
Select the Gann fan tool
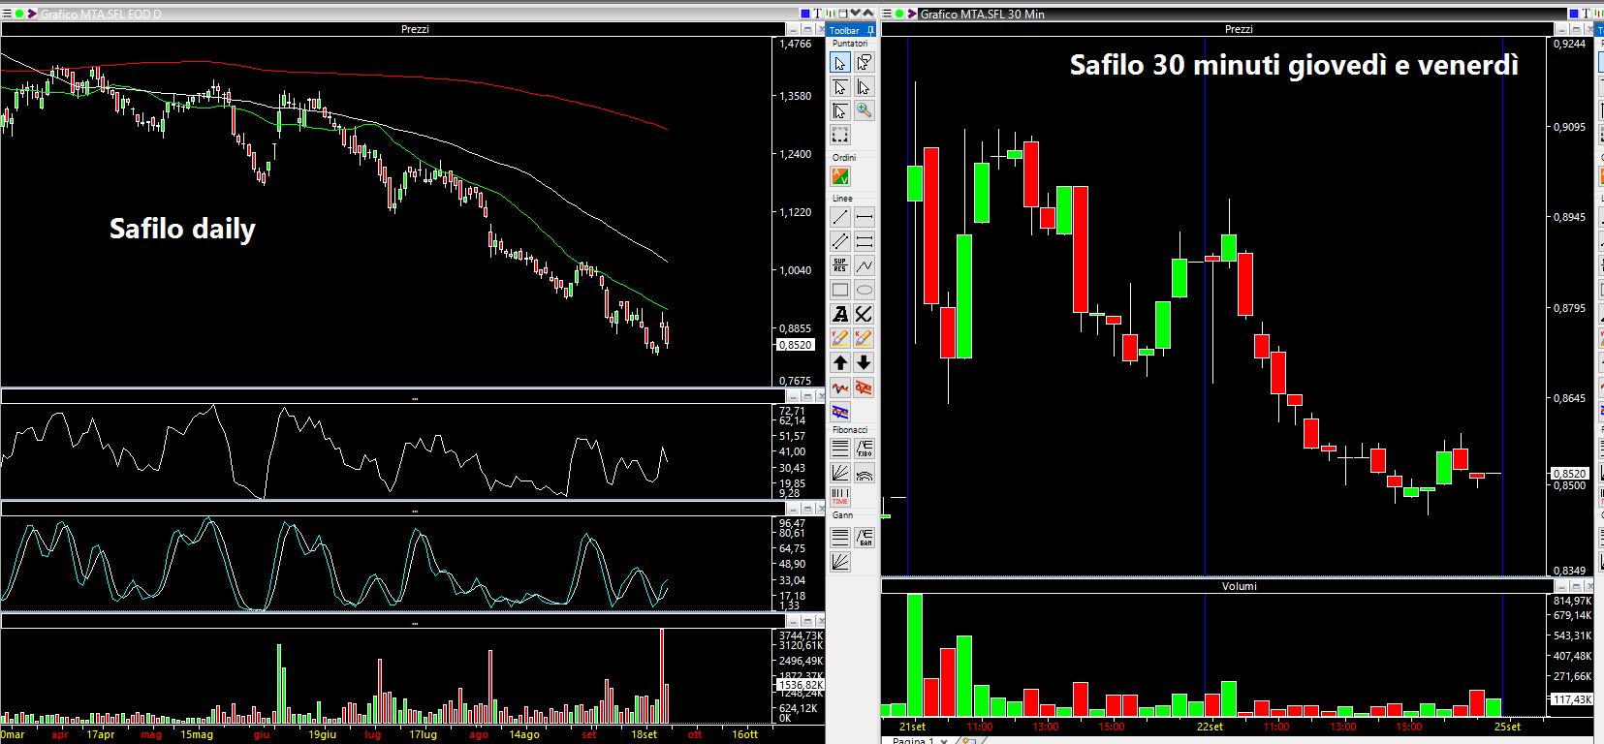click(x=840, y=561)
